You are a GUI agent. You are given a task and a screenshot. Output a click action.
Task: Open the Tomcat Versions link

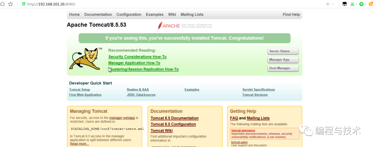255,95
